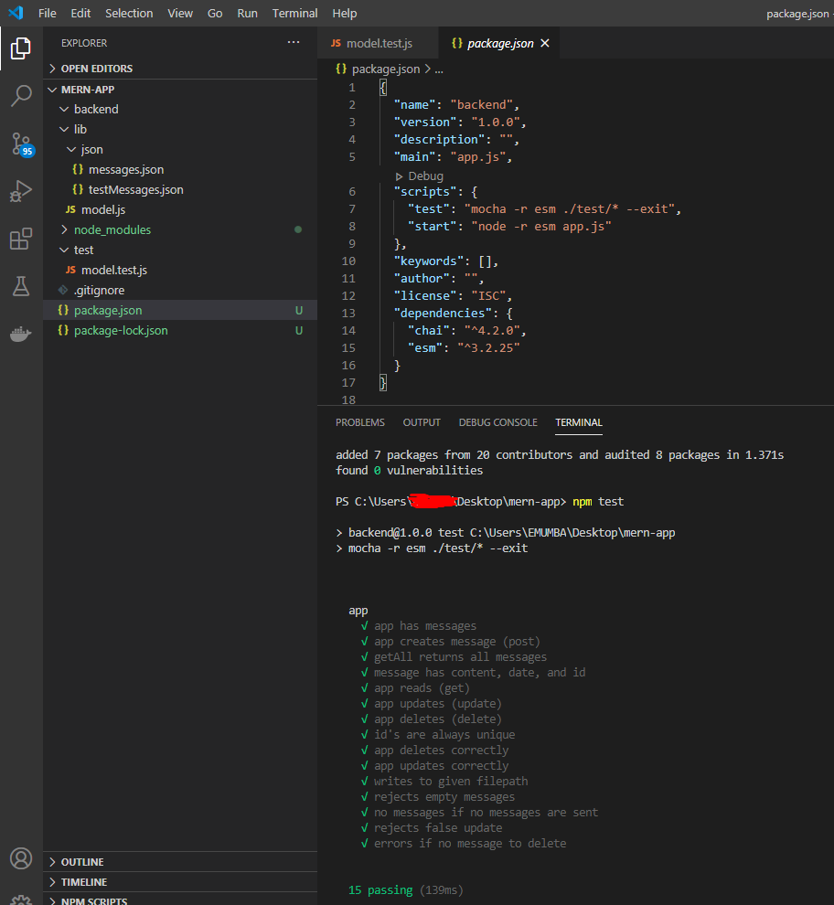Click the Debug play triangle above scripts
The height and width of the screenshot is (905, 834).
[399, 176]
